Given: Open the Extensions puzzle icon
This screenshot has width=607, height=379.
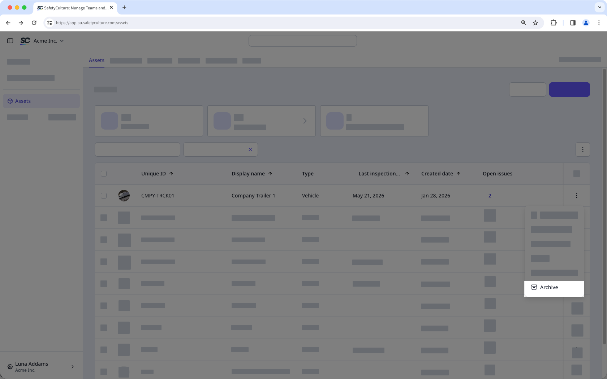Looking at the screenshot, I should pyautogui.click(x=554, y=23).
